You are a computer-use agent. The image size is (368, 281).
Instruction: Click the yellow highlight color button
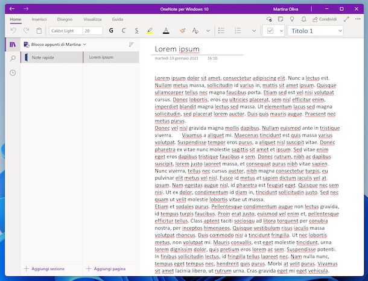[151, 31]
